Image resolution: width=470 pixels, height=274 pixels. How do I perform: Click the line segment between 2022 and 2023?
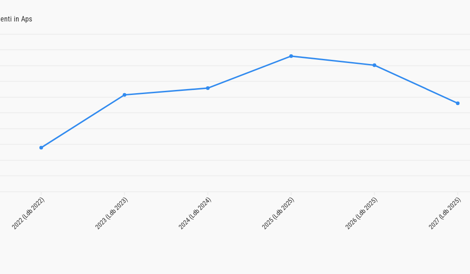[x=83, y=121]
